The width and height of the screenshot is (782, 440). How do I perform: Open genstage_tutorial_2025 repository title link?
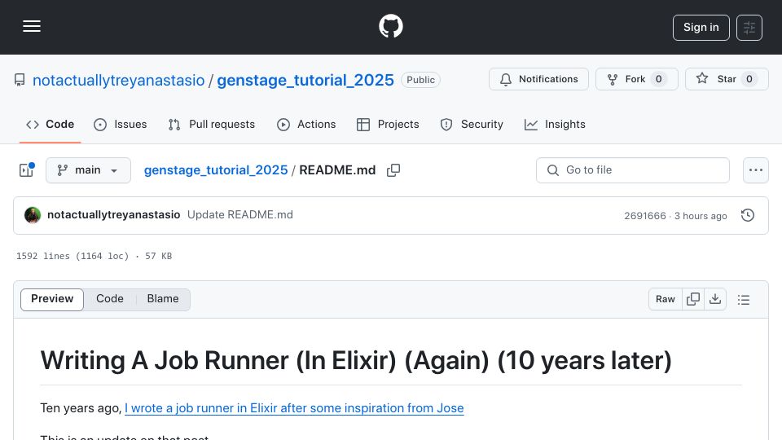(x=305, y=80)
